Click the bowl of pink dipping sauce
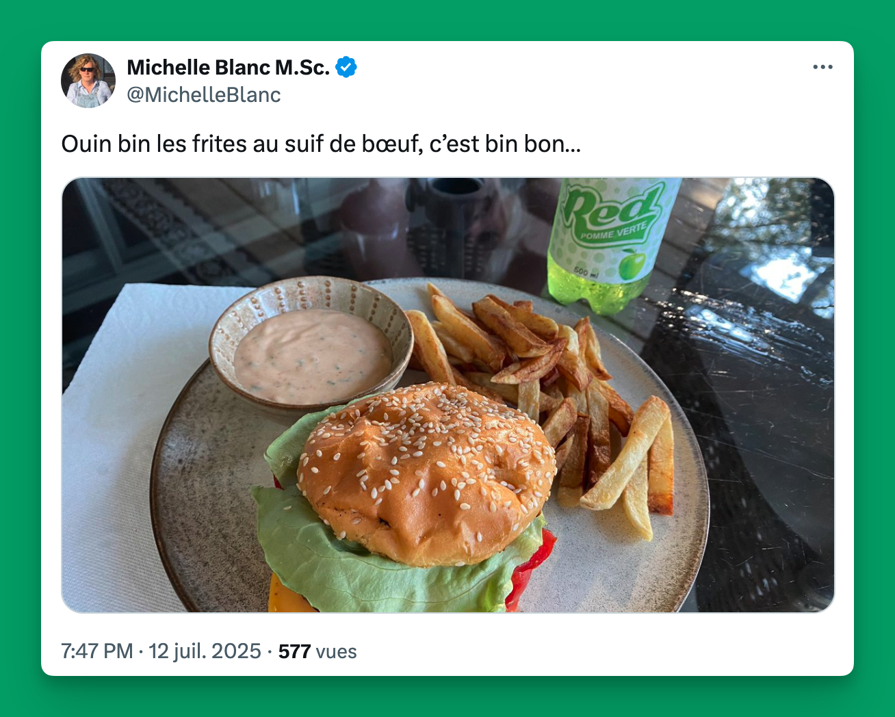The width and height of the screenshot is (895, 717). point(311,344)
